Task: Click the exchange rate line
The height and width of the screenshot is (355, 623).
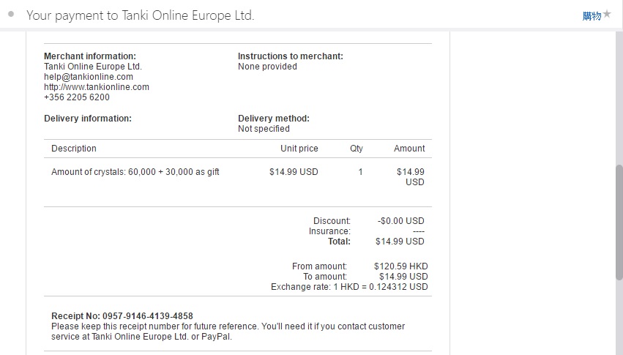Action: pos(349,287)
